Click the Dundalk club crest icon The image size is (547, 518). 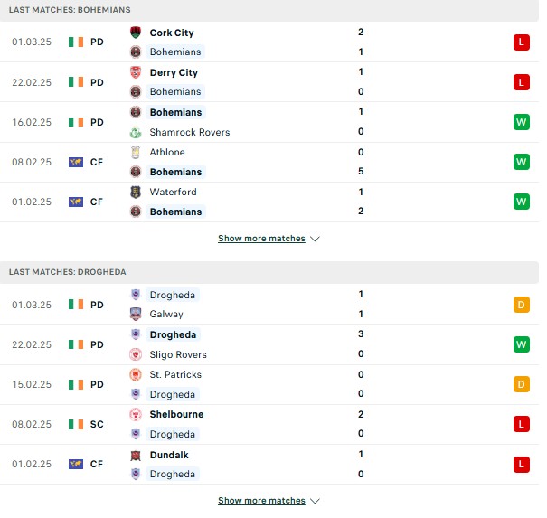point(136,455)
